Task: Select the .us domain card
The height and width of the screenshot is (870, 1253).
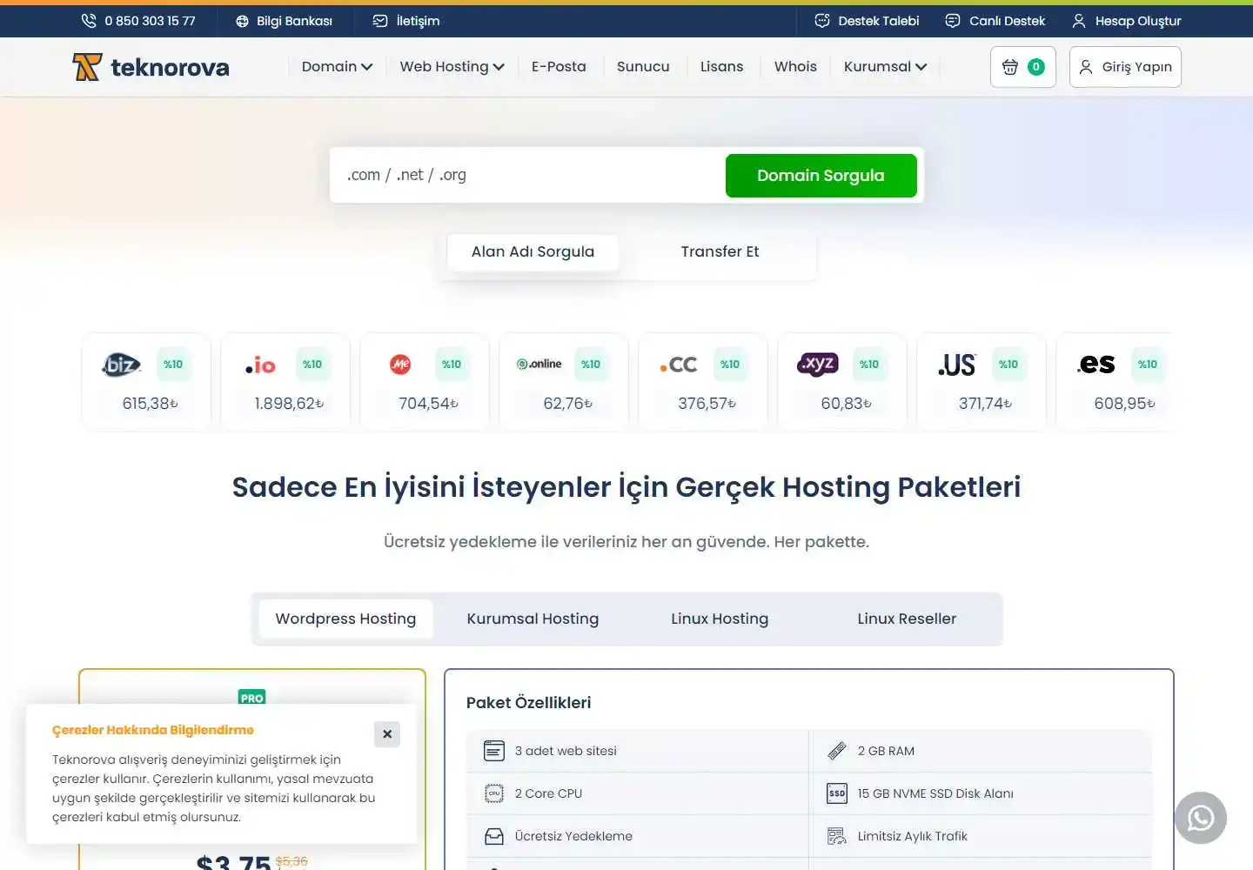Action: pos(982,382)
